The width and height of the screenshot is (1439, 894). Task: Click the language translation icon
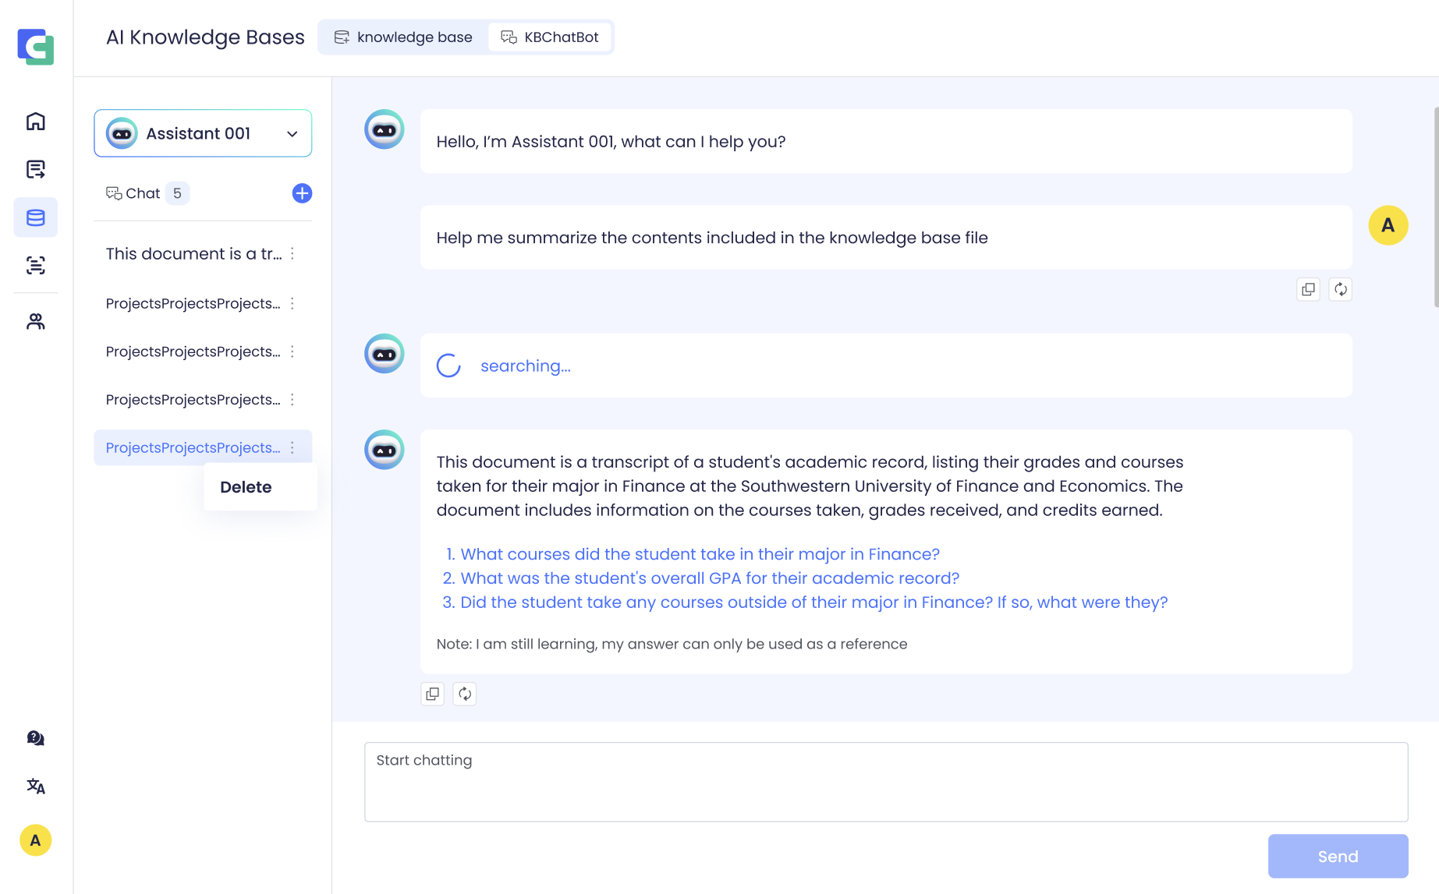[x=36, y=786]
